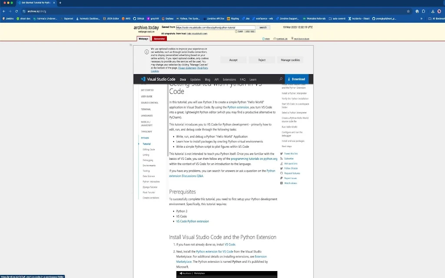
Task: Open Blog in VS Code nav
Action: pos(207,79)
